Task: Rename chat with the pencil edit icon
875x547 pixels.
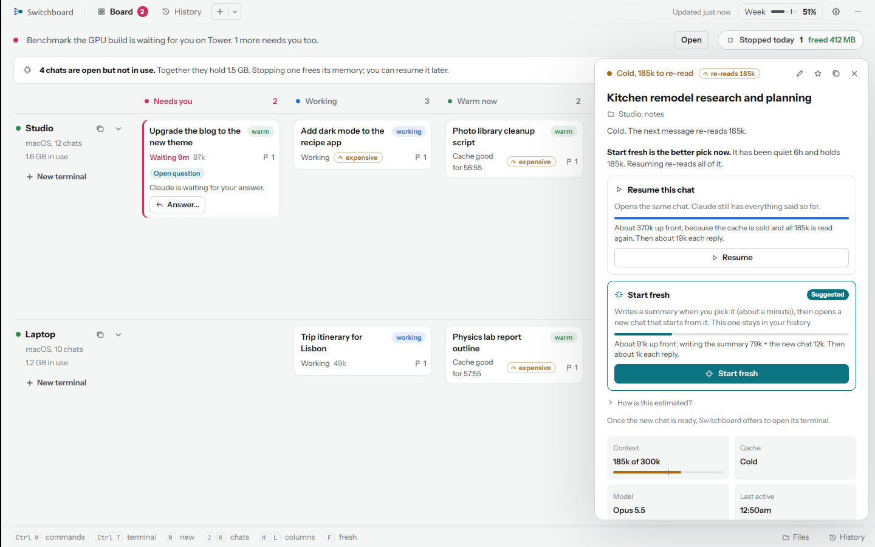Action: point(800,74)
